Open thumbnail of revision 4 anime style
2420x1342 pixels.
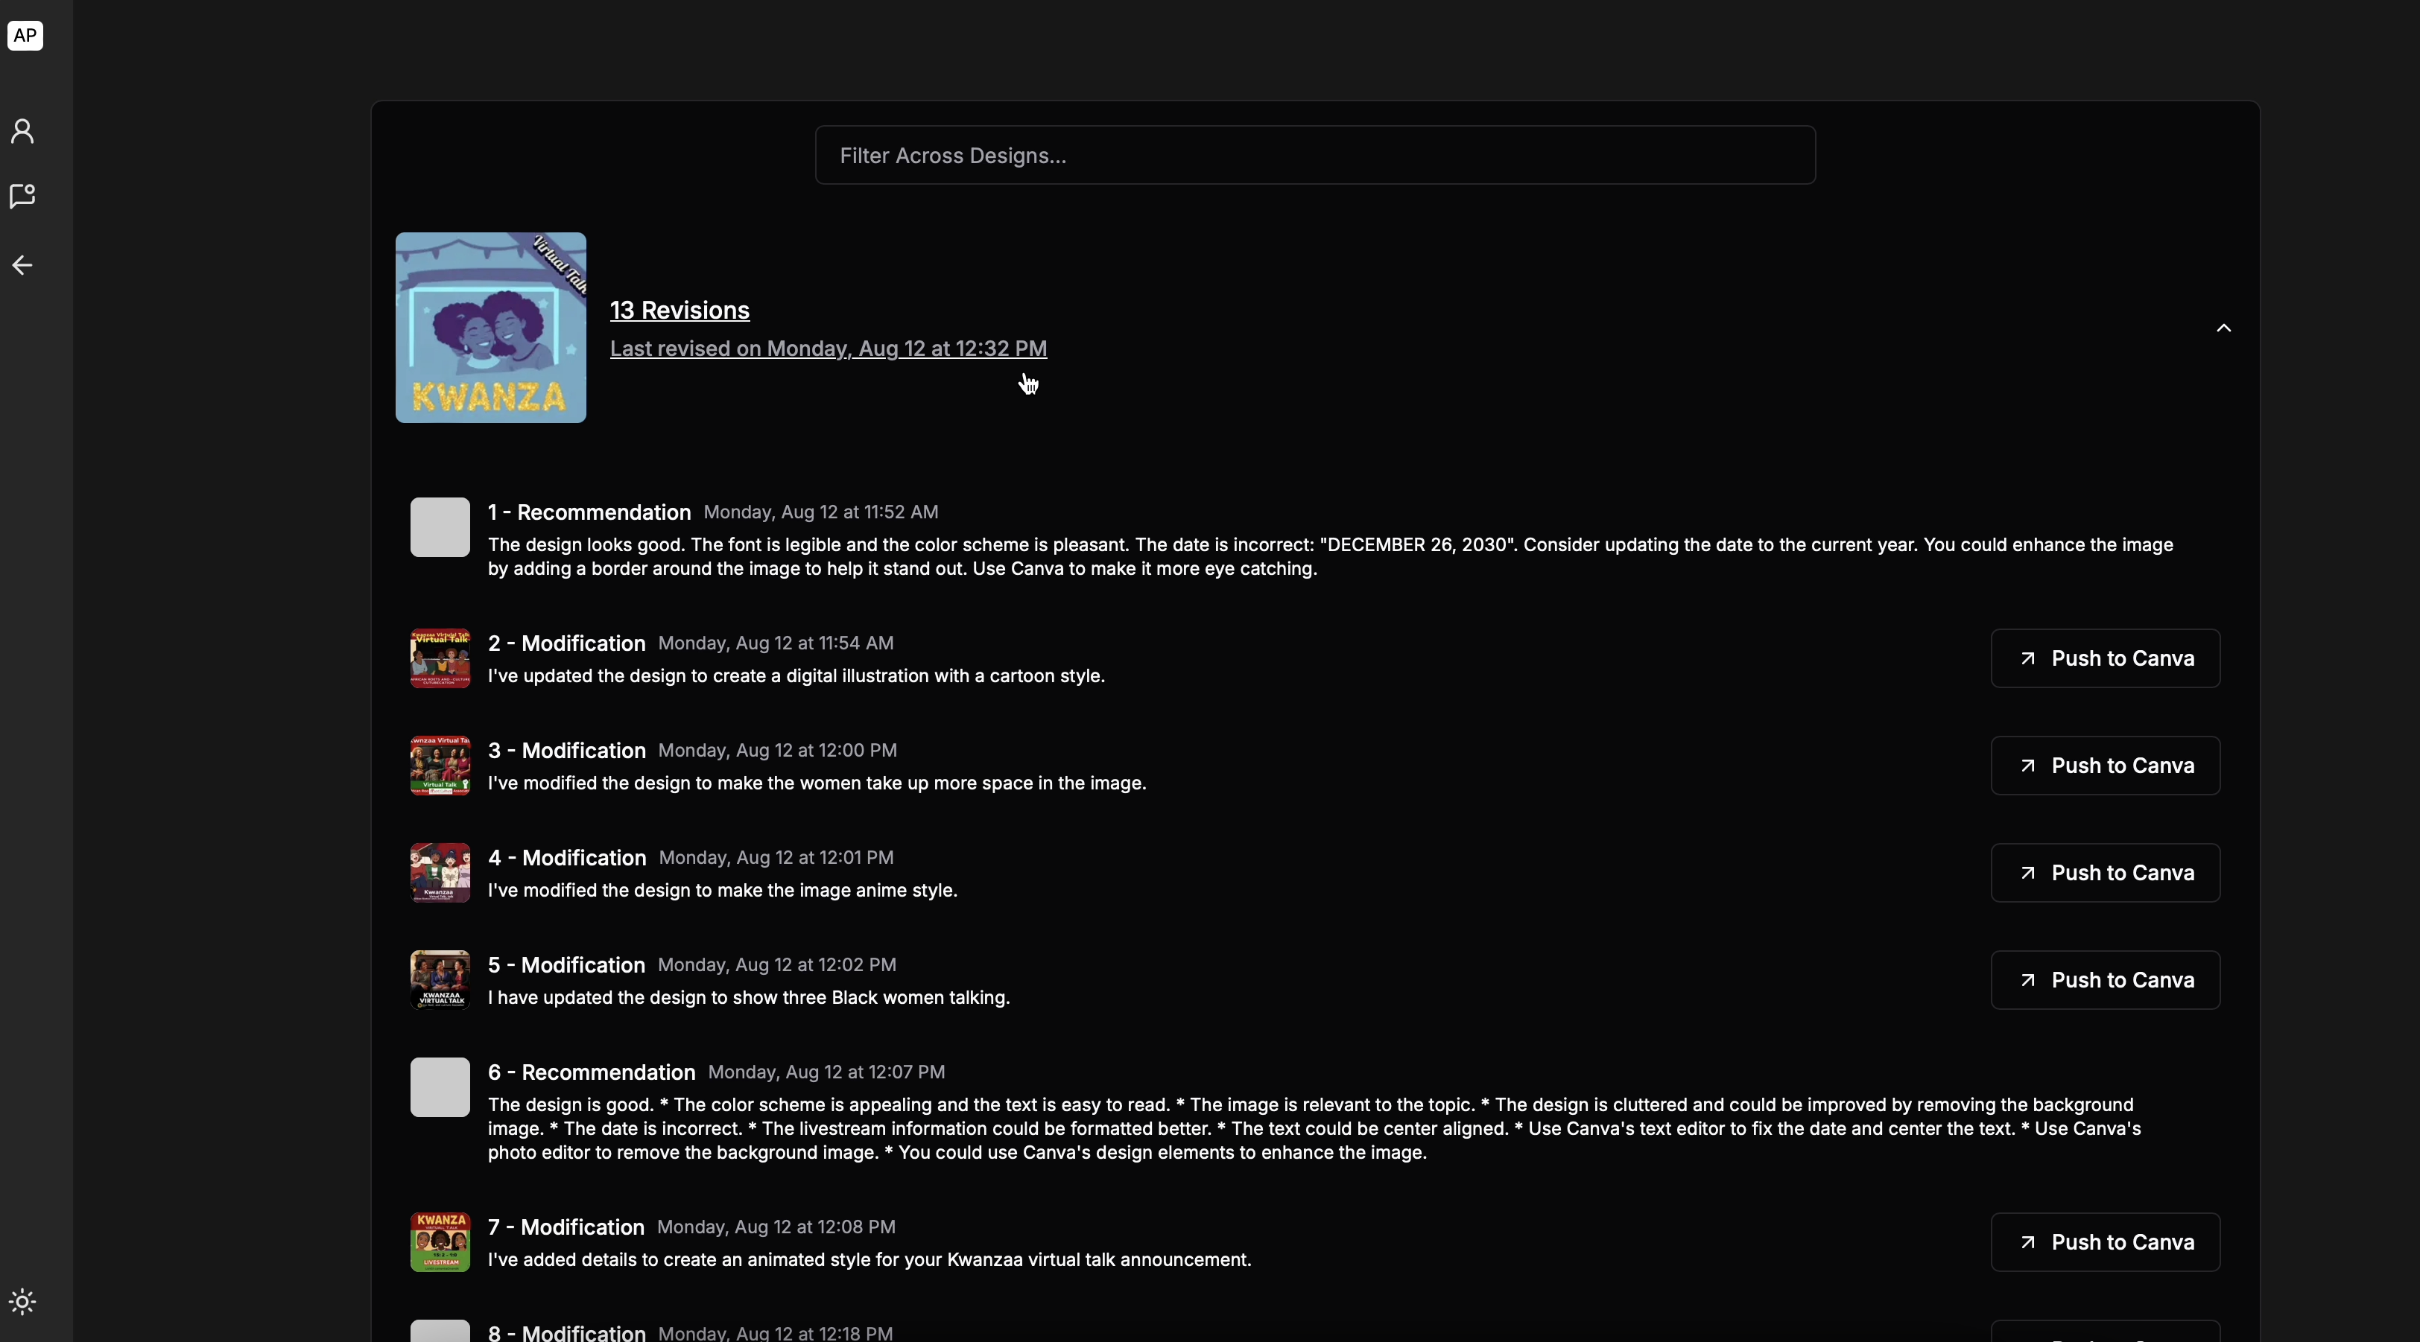tap(440, 872)
